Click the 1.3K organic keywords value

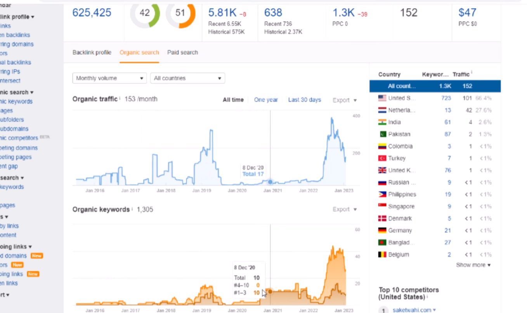pos(343,13)
